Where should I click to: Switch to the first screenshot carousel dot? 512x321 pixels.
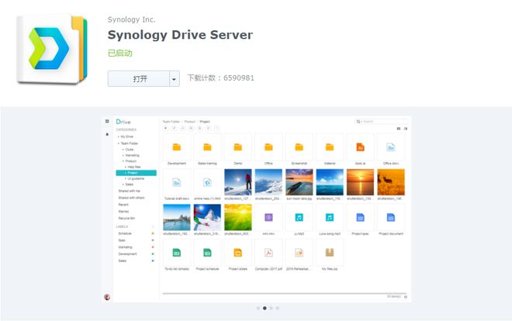pyautogui.click(x=258, y=308)
